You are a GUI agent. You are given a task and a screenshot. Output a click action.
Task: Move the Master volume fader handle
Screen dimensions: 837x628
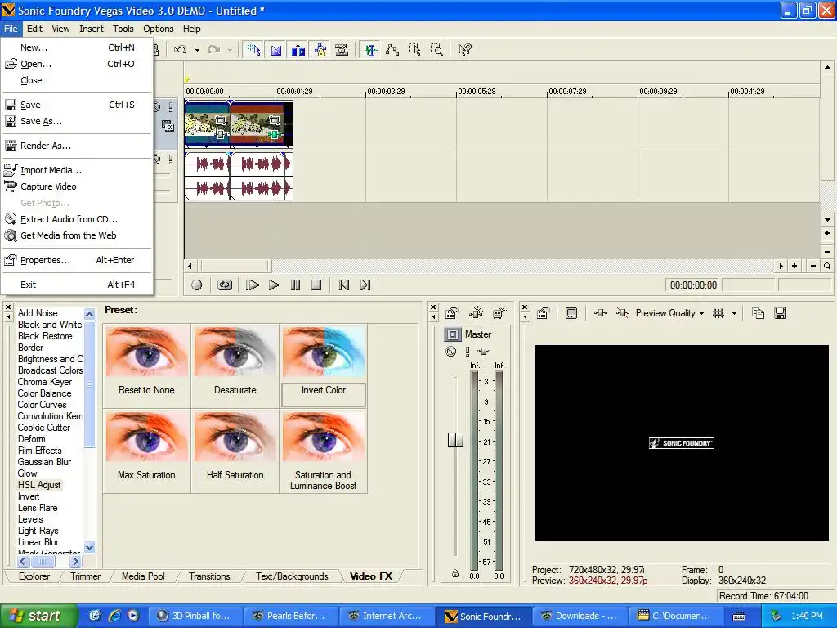[x=455, y=439]
